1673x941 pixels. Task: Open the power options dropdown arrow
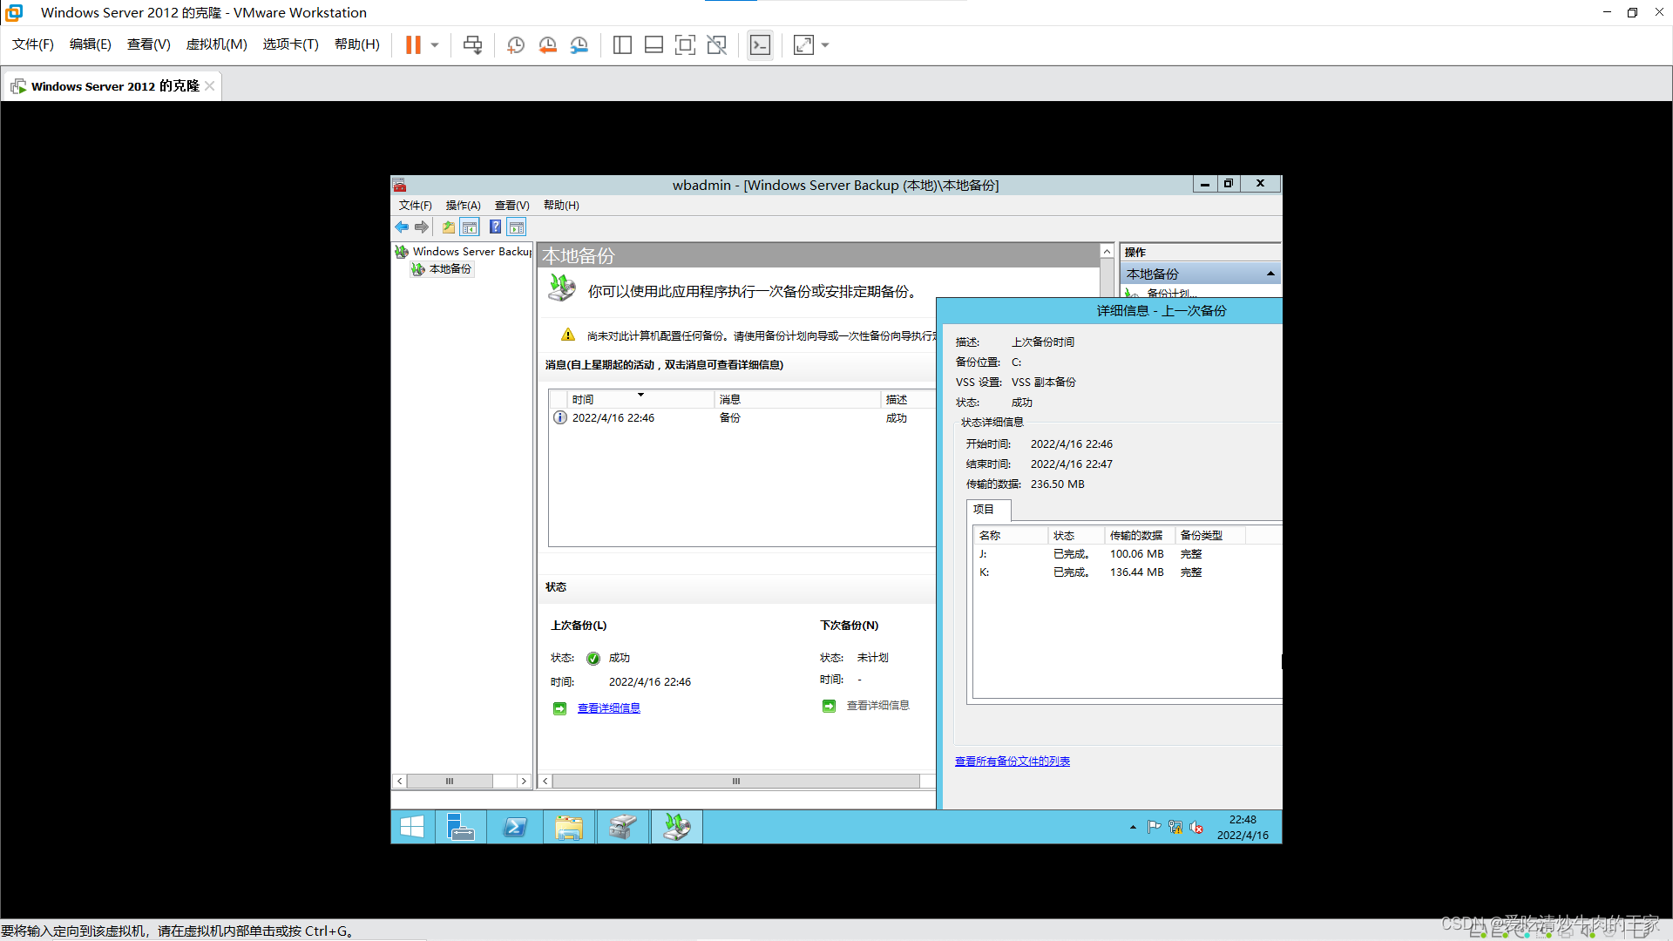click(435, 44)
